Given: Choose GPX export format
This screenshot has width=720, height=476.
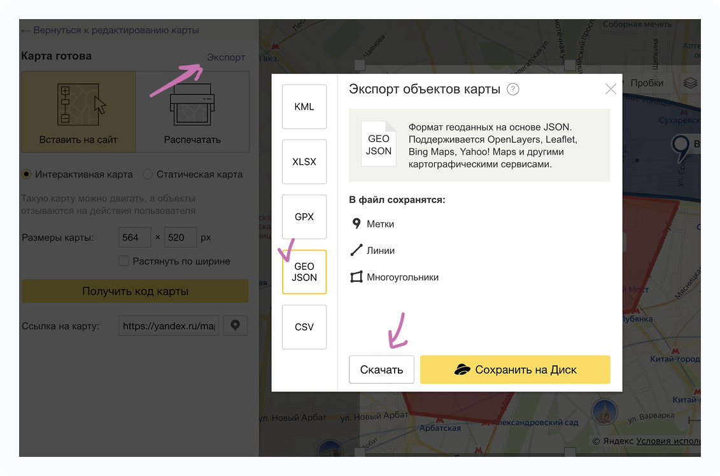Looking at the screenshot, I should [x=304, y=217].
